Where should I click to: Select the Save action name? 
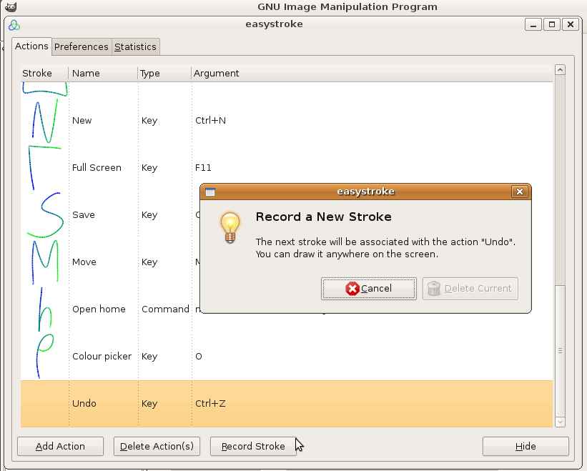(84, 214)
